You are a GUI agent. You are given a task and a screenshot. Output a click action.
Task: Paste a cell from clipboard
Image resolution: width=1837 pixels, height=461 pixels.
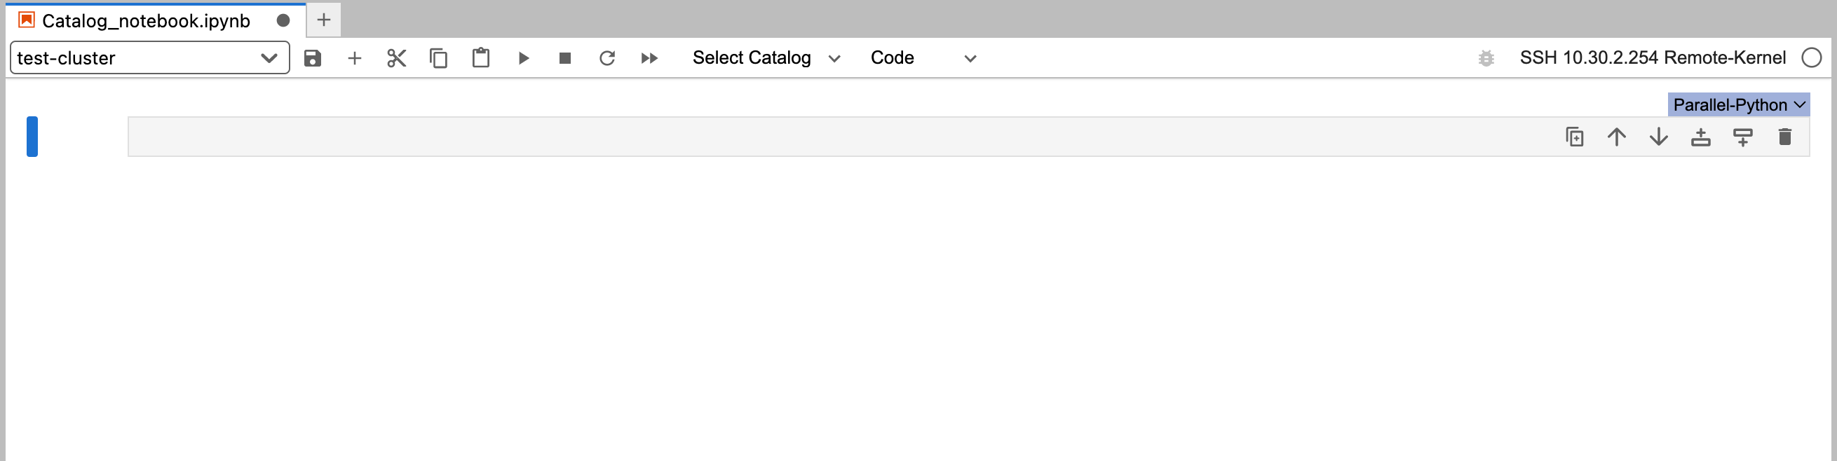[x=481, y=57]
